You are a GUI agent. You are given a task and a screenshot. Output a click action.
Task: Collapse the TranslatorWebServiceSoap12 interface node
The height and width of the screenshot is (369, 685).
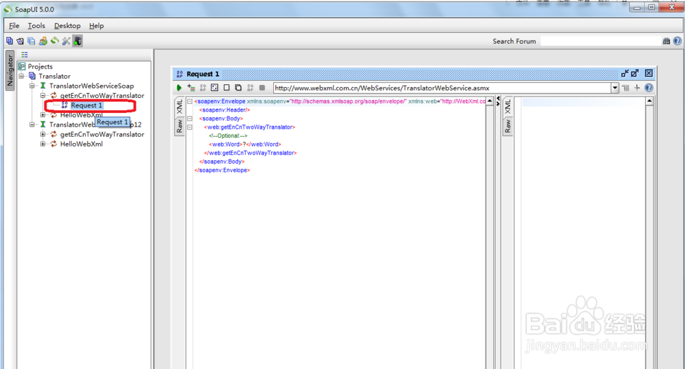tap(32, 125)
